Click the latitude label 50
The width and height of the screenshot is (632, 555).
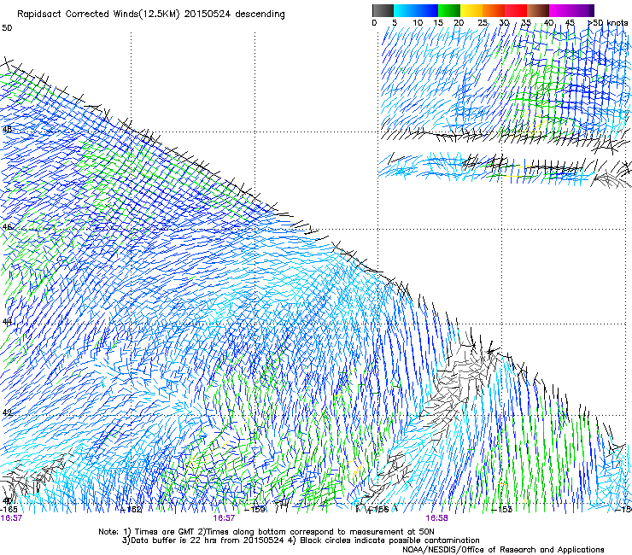[x=7, y=28]
